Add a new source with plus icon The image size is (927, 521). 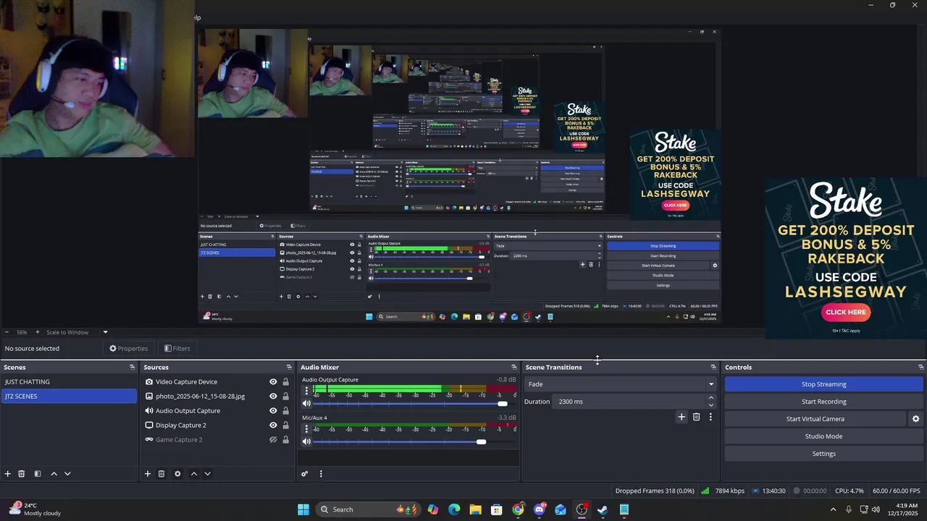click(x=148, y=474)
